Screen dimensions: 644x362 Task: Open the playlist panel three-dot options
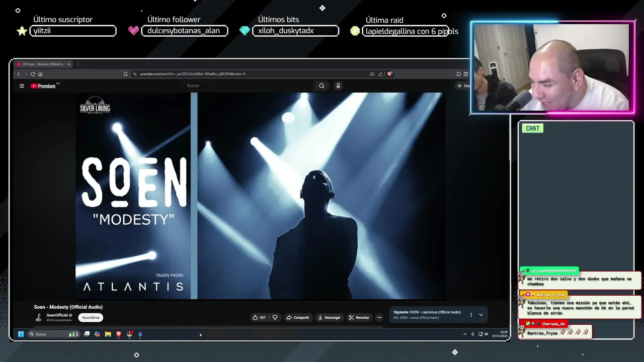pyautogui.click(x=471, y=315)
